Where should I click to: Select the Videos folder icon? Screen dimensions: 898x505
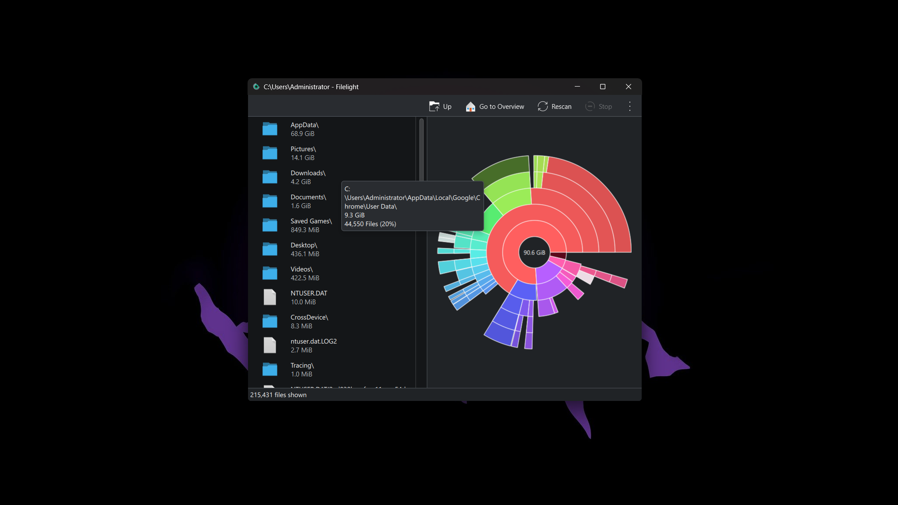pos(270,273)
